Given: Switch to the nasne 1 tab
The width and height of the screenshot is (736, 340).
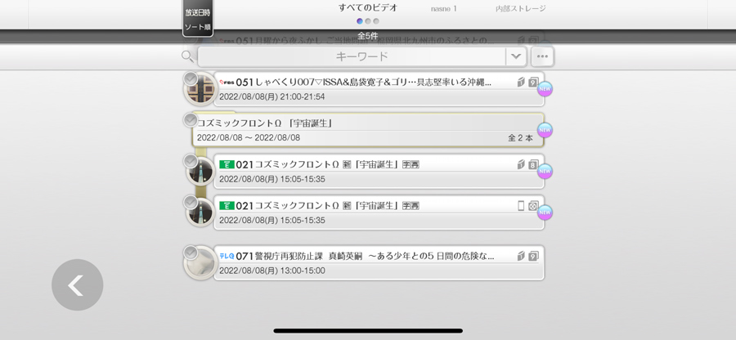Looking at the screenshot, I should pyautogui.click(x=443, y=8).
